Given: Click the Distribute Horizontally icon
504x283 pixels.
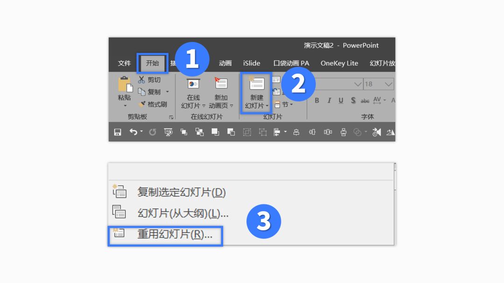Looking at the screenshot, I should tap(328, 132).
